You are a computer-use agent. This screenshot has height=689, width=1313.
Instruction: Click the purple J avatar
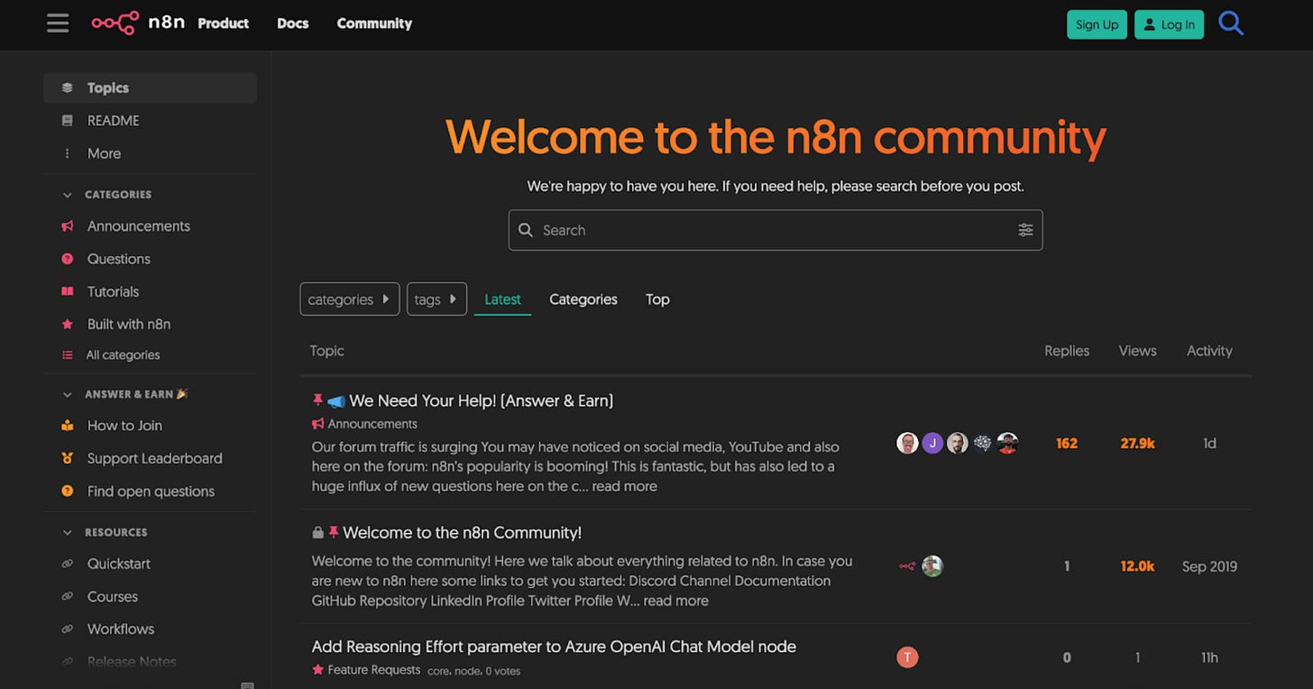[x=932, y=443]
